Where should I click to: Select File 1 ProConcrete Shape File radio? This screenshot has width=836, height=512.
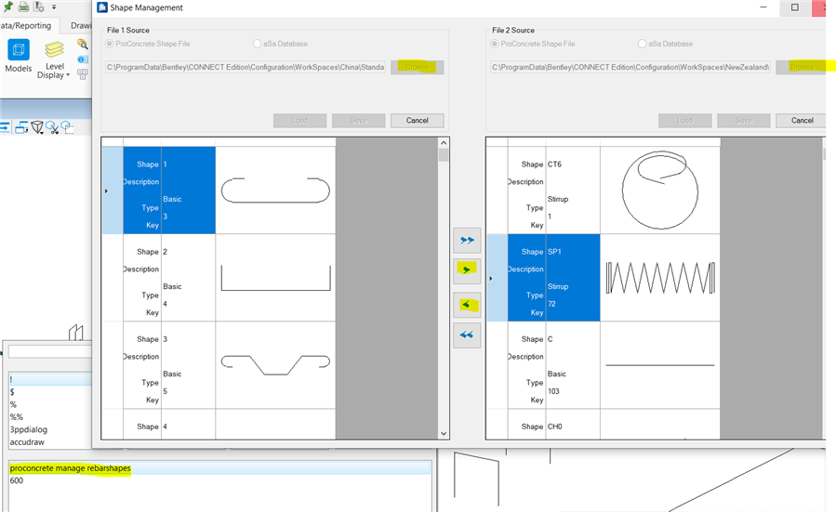[x=110, y=44]
